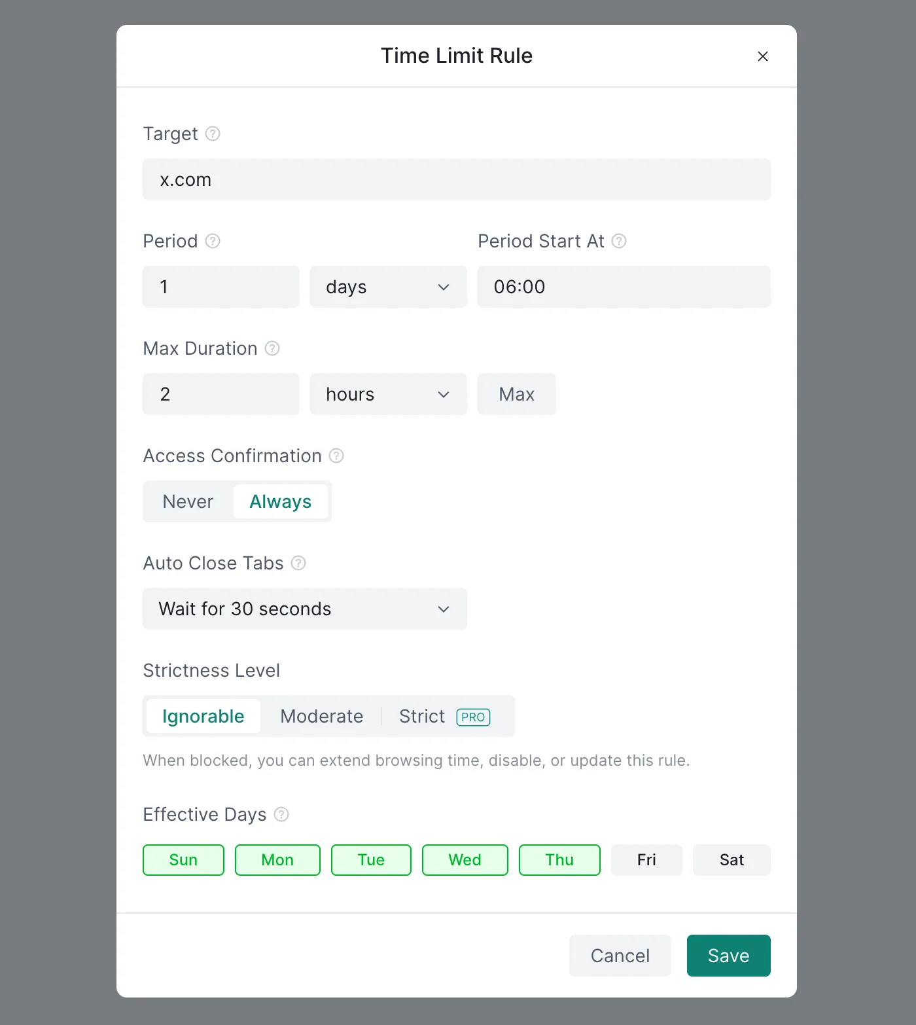
Task: Click the Cancel button
Action: click(620, 956)
